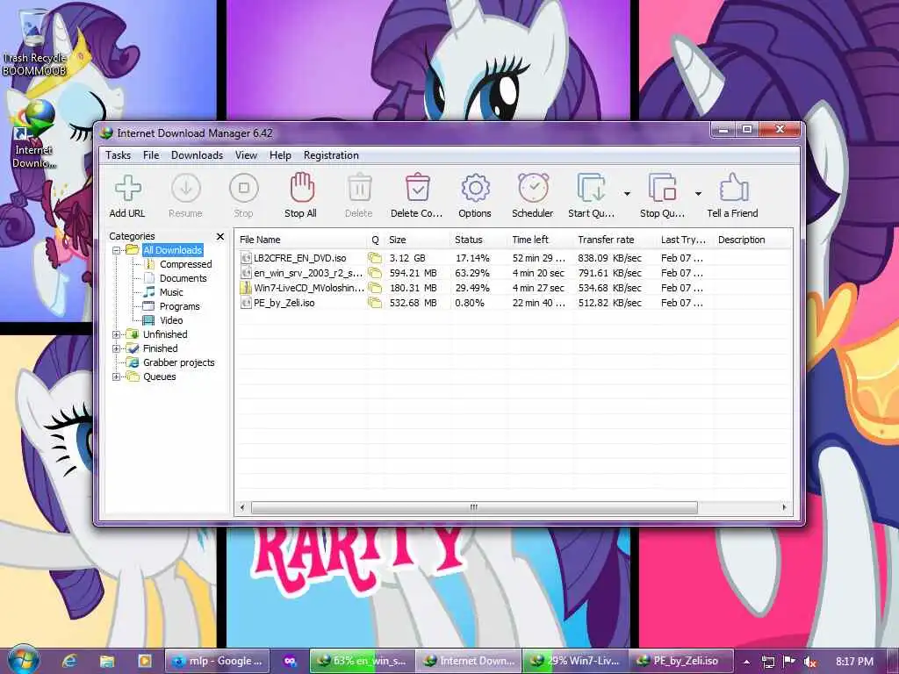
Task: Select the Documents category
Action: pyautogui.click(x=183, y=278)
